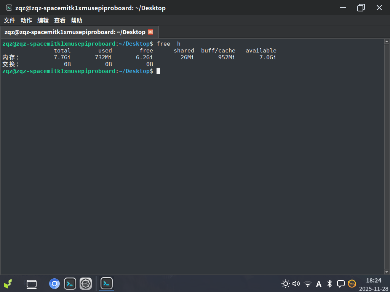Open the Bluetooth tray icon
Image resolution: width=390 pixels, height=292 pixels.
click(x=329, y=284)
